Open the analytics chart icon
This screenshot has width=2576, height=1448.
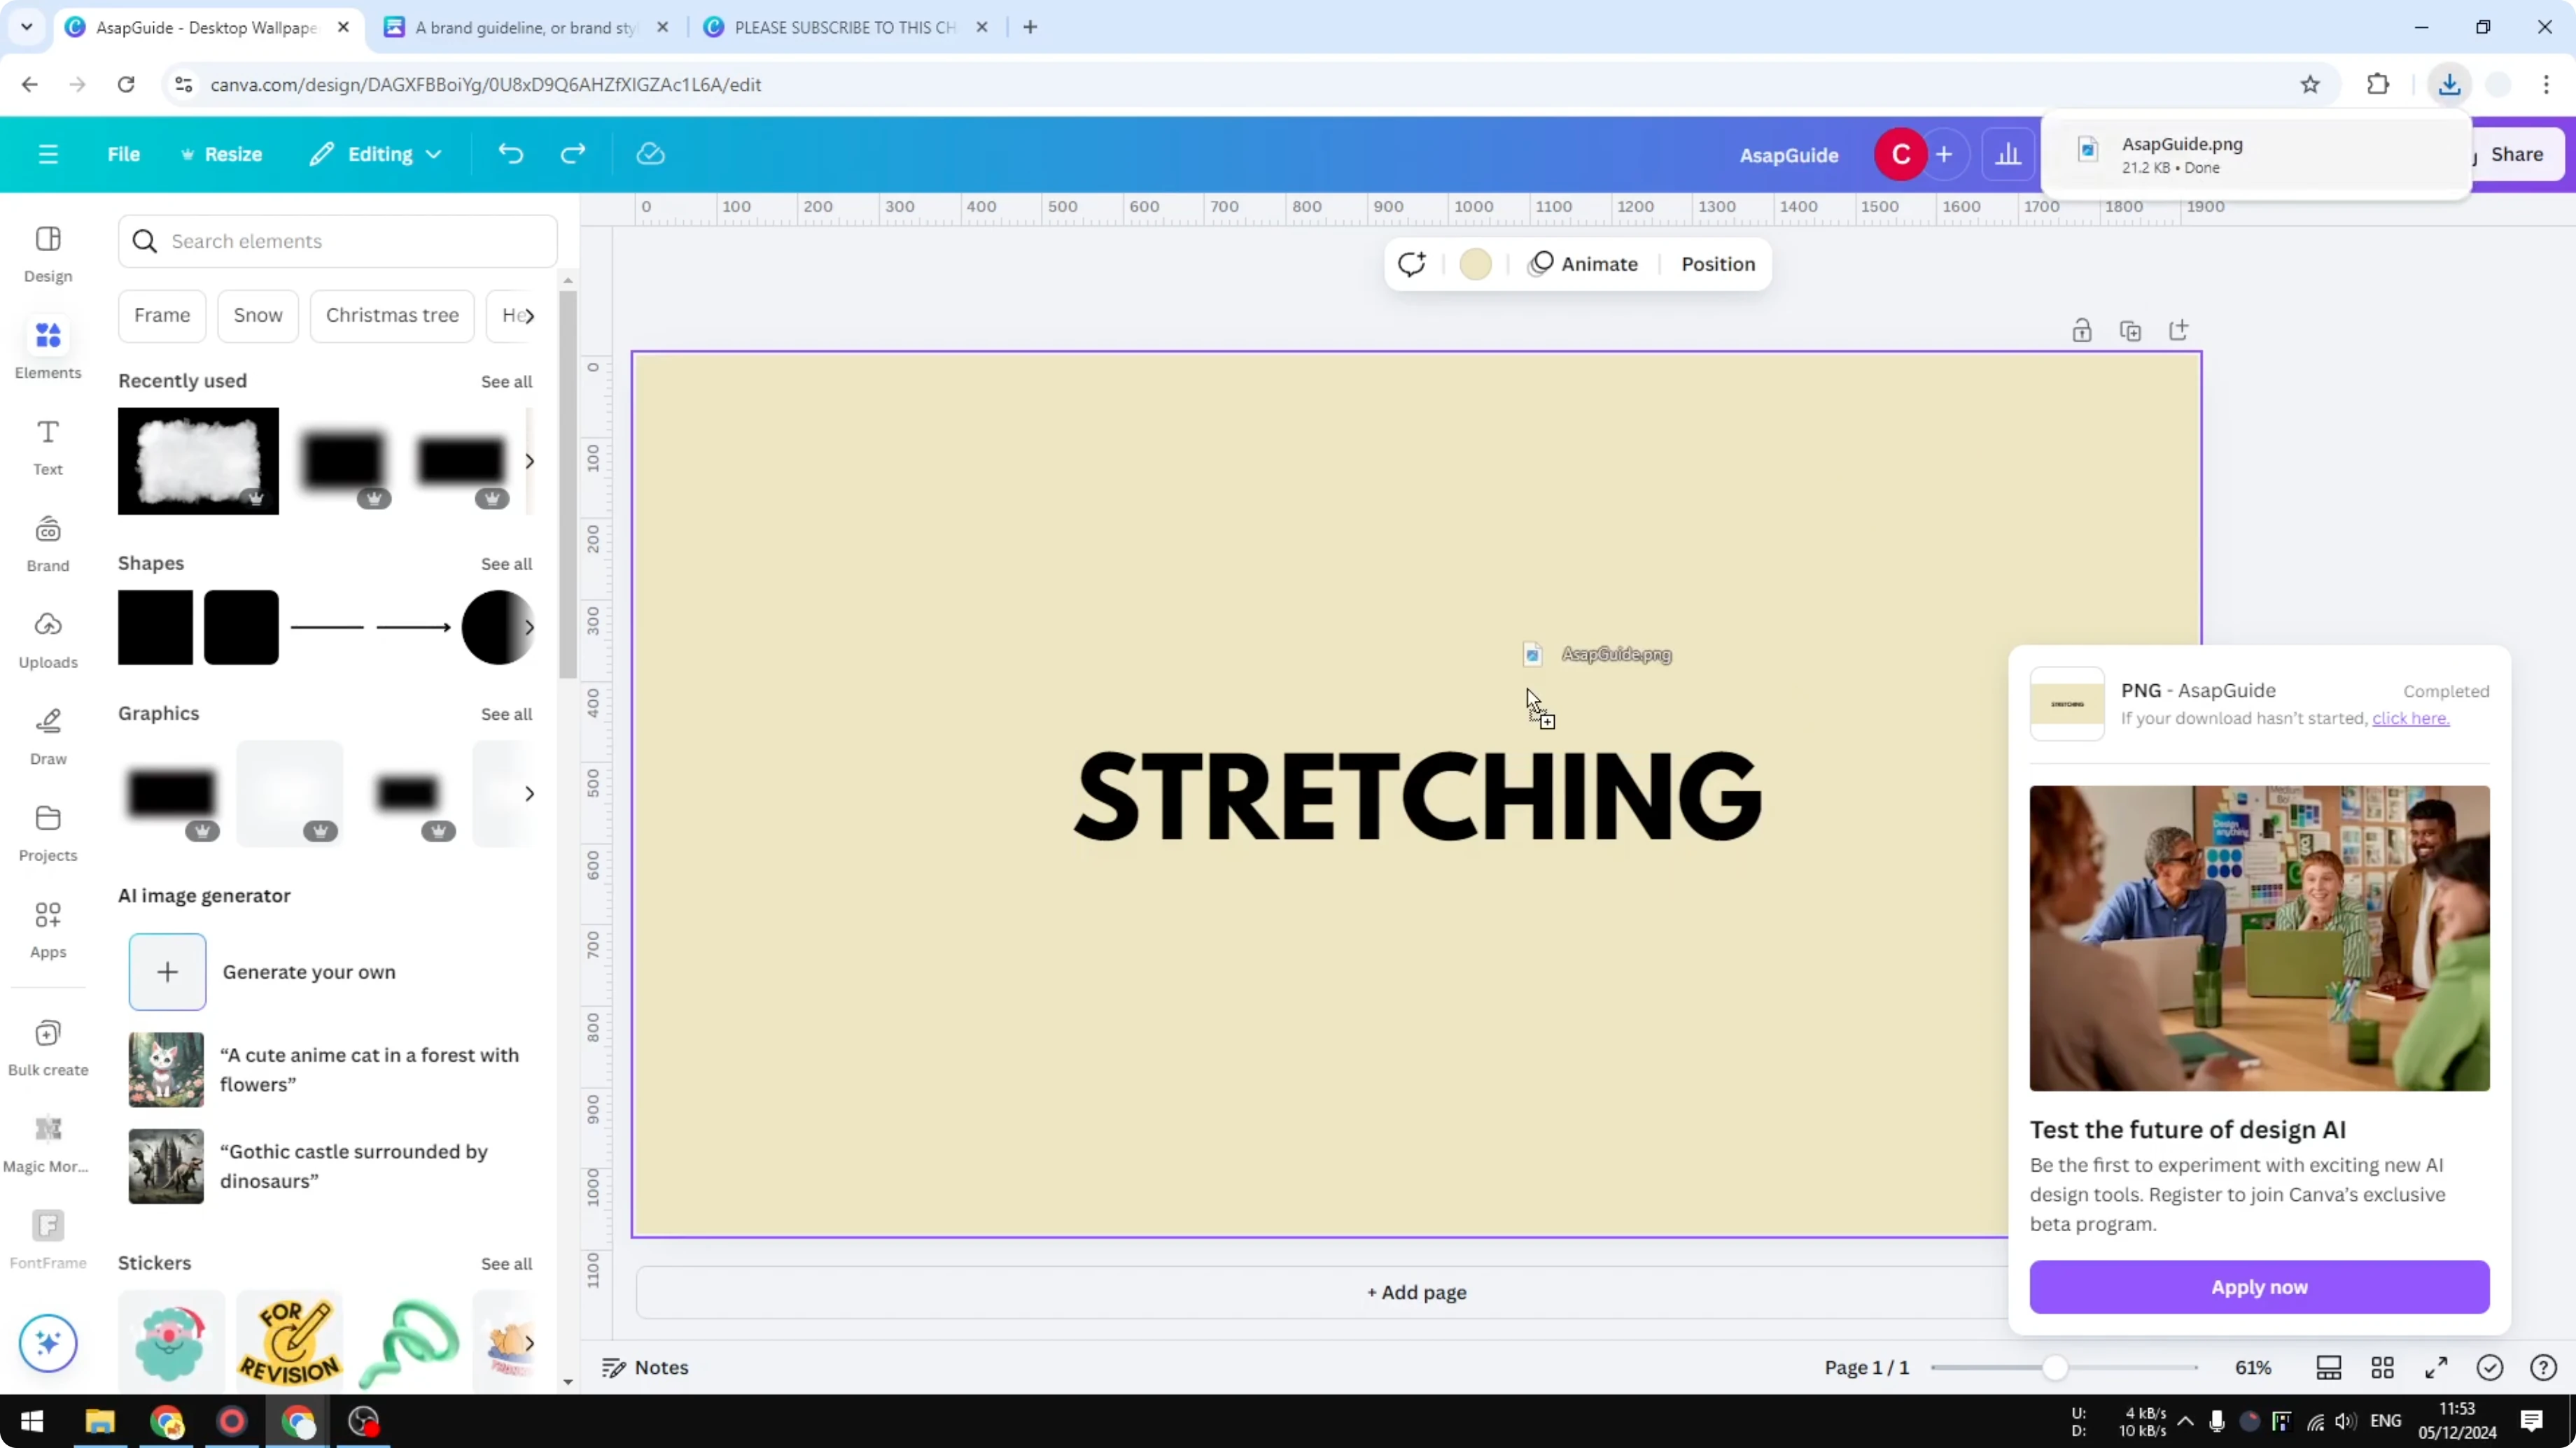click(x=2008, y=155)
